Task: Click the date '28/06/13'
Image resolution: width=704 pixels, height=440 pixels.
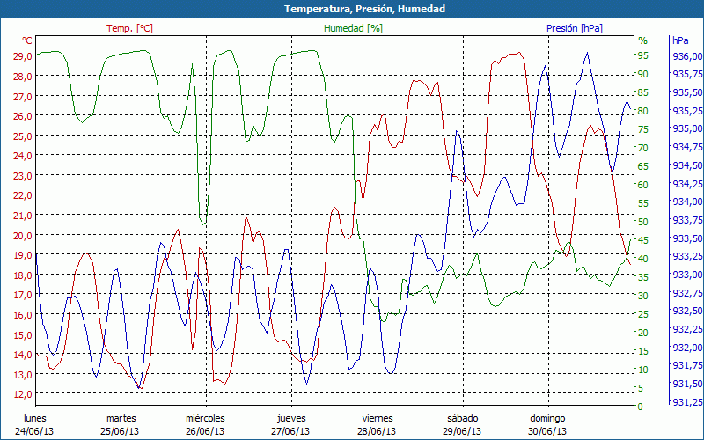Action: pos(377,431)
